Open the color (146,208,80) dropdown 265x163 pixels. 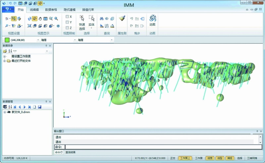[x=38, y=40]
